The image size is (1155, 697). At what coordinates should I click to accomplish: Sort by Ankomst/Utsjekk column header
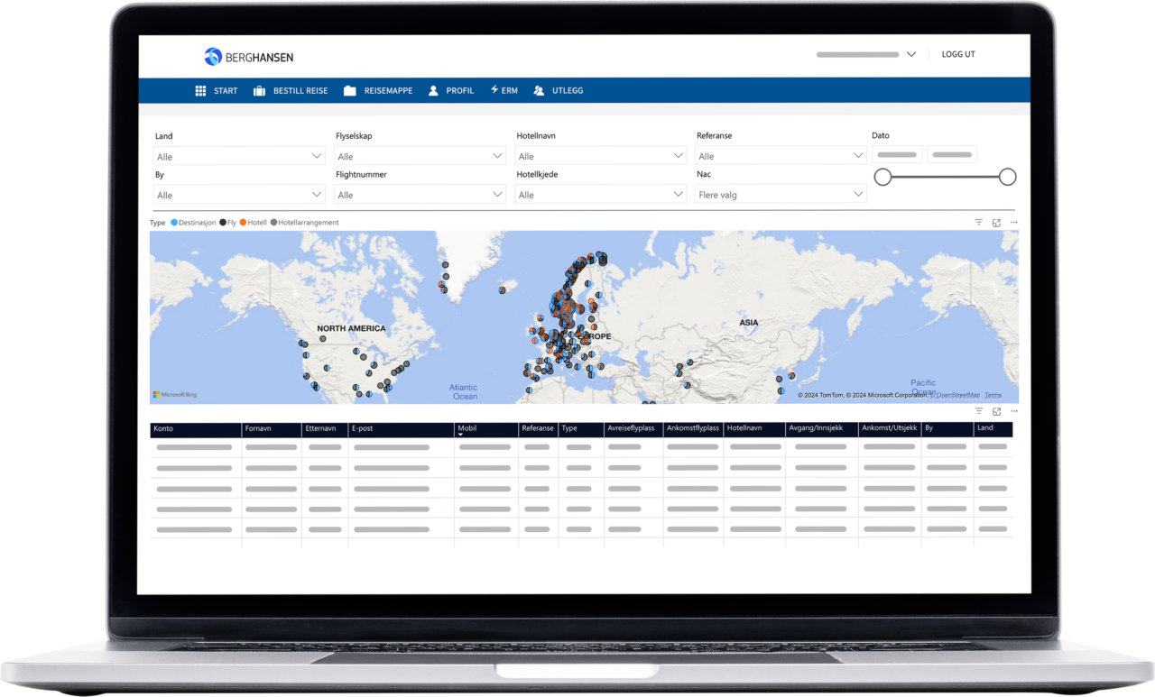[x=890, y=430]
